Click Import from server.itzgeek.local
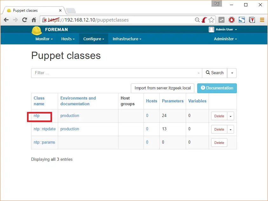The width and height of the screenshot is (268, 201). pos(163,88)
